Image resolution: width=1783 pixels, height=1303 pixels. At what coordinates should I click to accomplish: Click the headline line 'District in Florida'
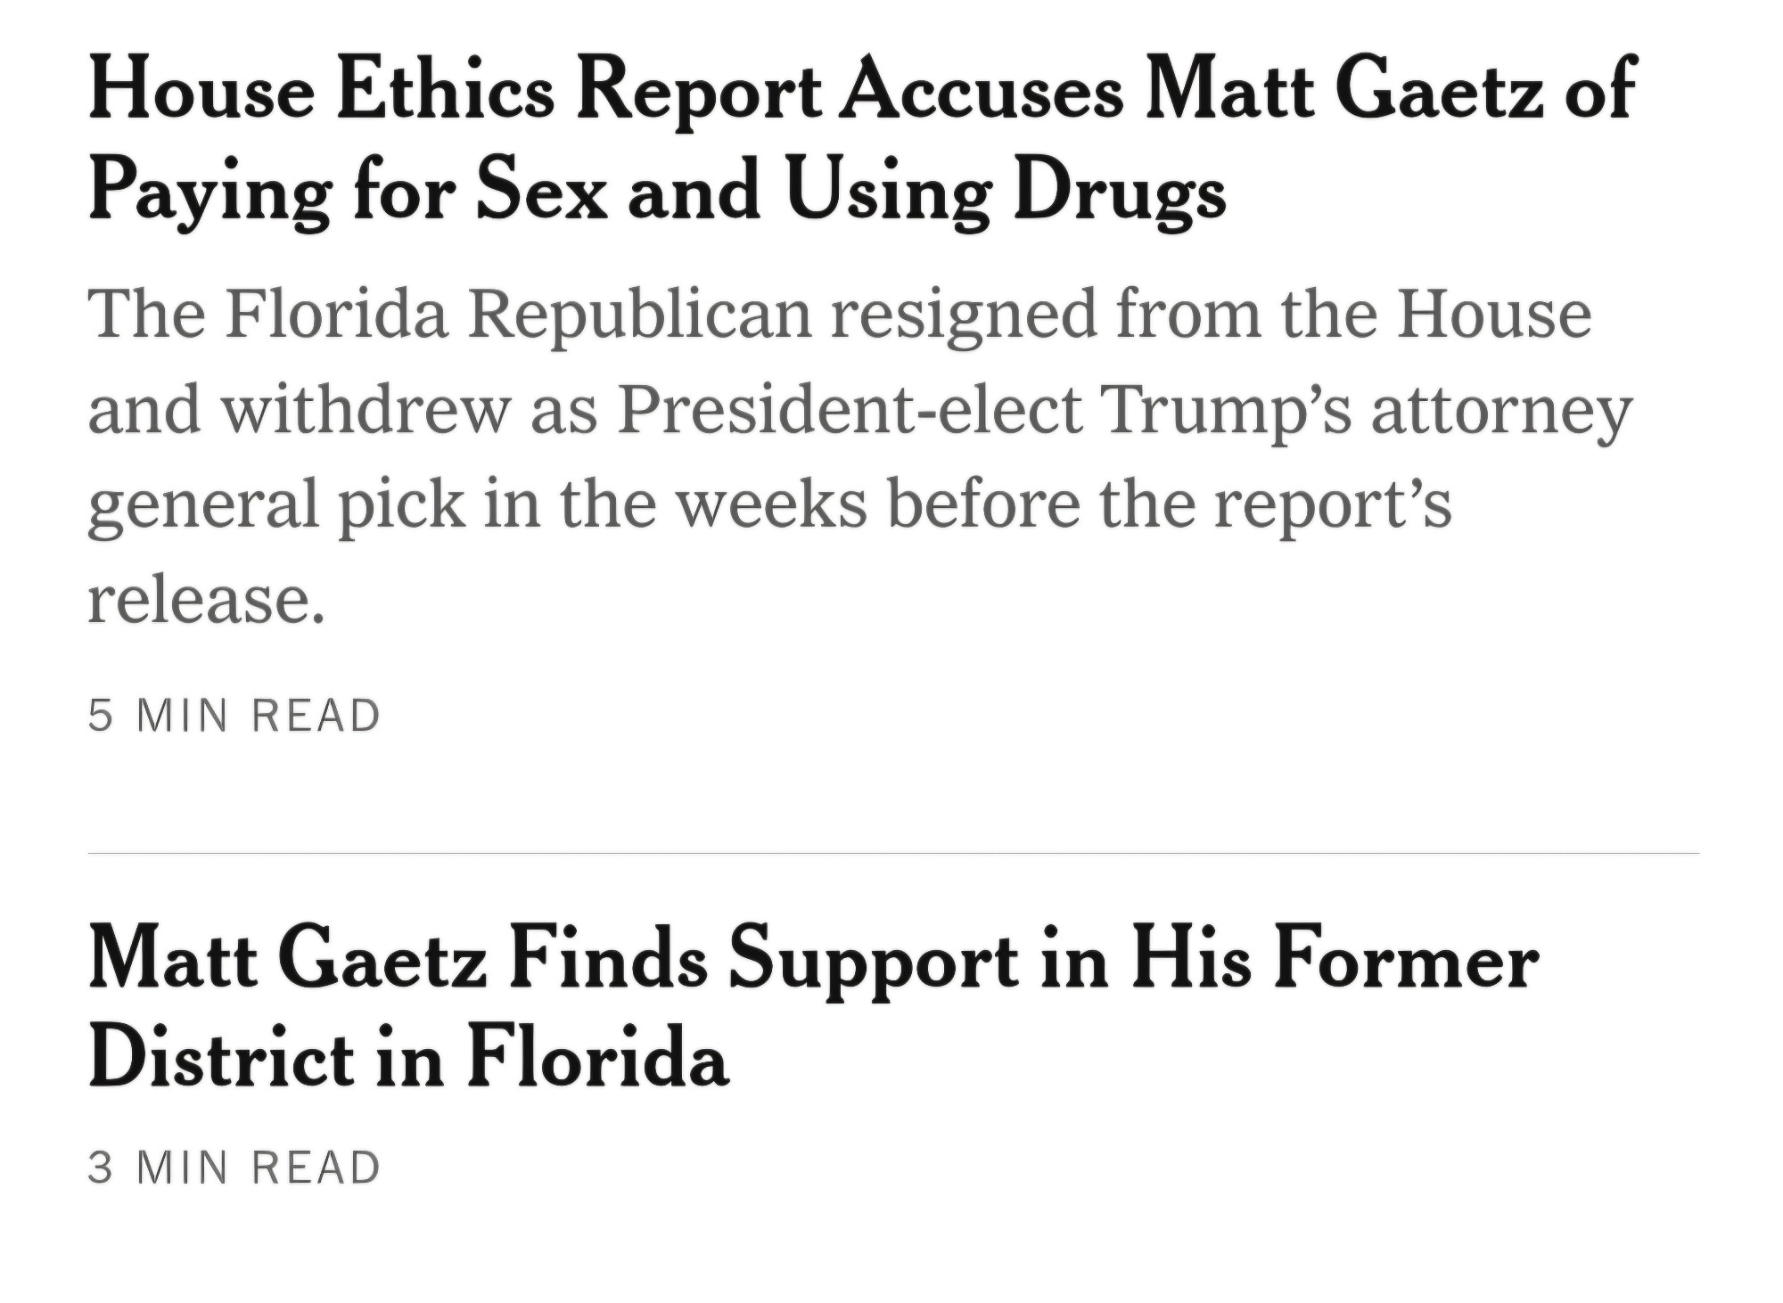(x=409, y=1058)
